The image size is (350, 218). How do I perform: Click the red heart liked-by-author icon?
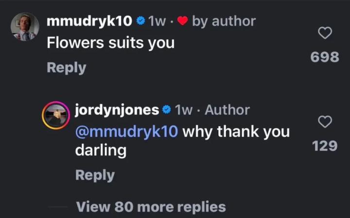[183, 21]
